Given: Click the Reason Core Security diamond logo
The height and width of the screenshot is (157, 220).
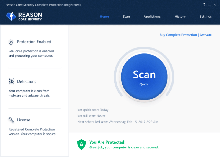Looking at the screenshot, I should 11,17.
